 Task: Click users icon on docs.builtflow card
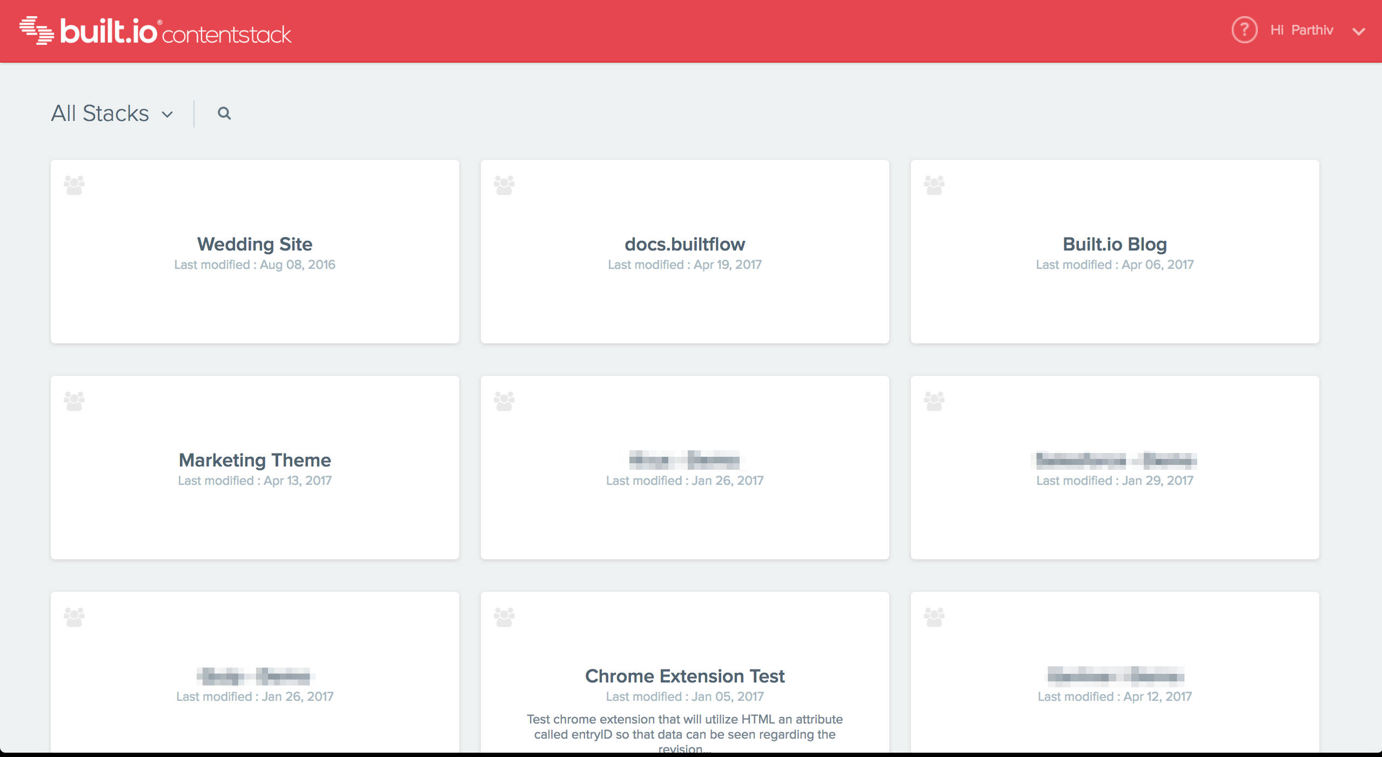[504, 185]
